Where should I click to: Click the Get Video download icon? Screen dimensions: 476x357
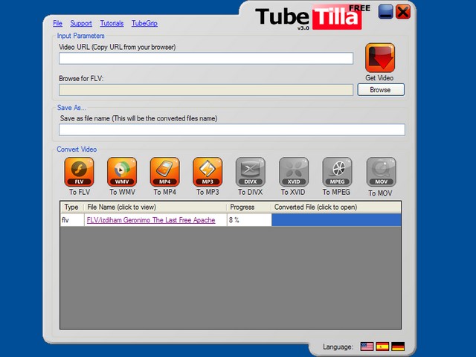[x=380, y=58]
